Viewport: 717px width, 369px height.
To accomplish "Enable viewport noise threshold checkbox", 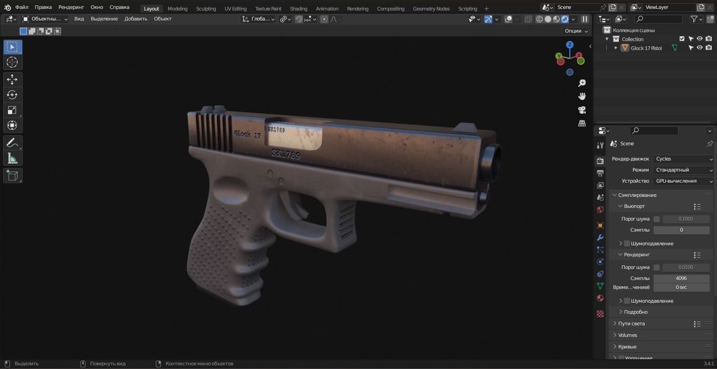I will click(x=656, y=219).
